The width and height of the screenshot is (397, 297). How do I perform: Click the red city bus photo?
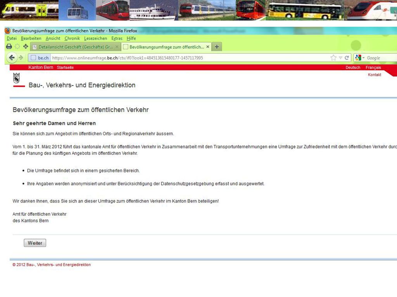pyautogui.click(x=251, y=10)
